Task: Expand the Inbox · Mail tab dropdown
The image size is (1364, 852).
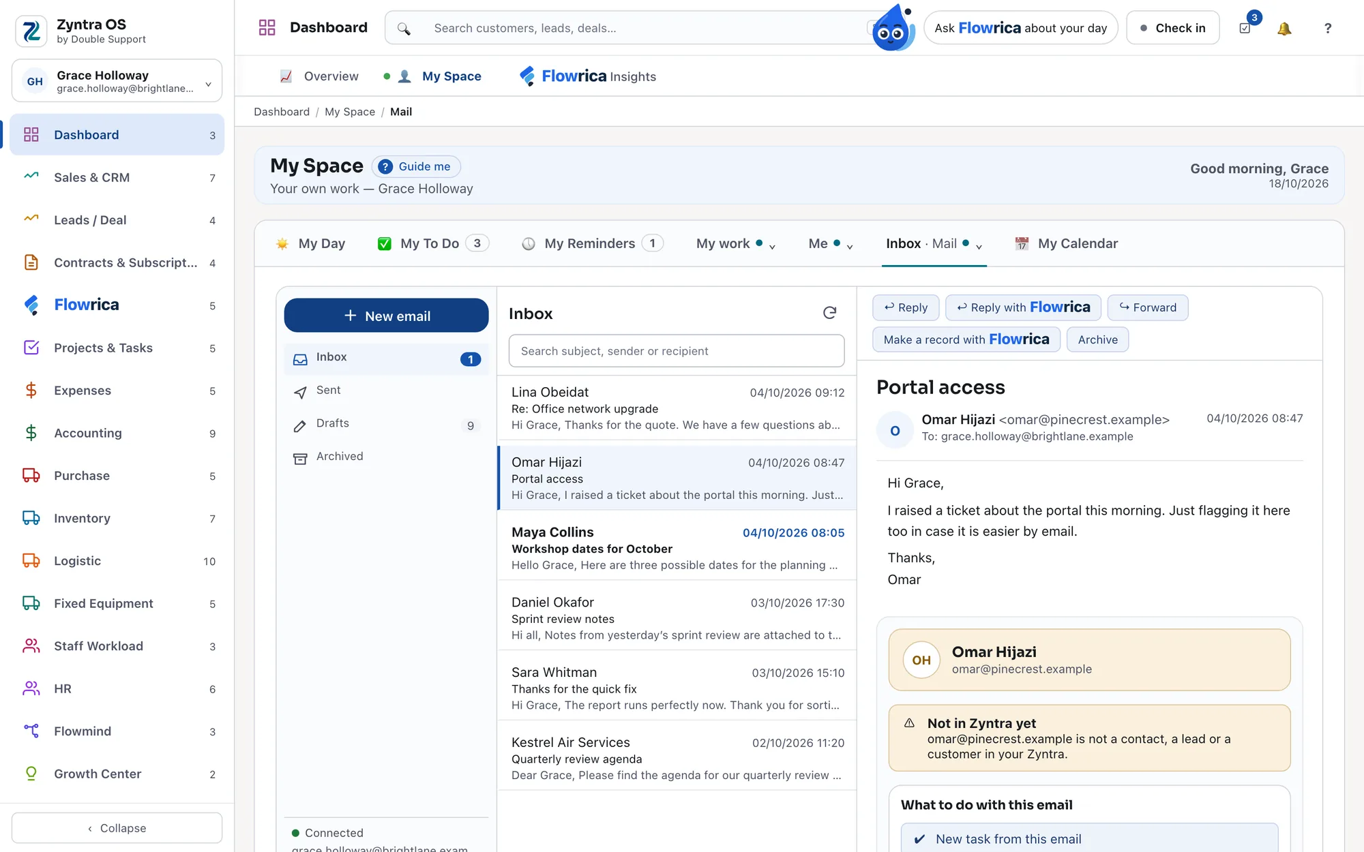Action: click(979, 247)
